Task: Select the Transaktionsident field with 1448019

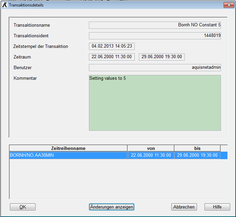Action: 155,36
